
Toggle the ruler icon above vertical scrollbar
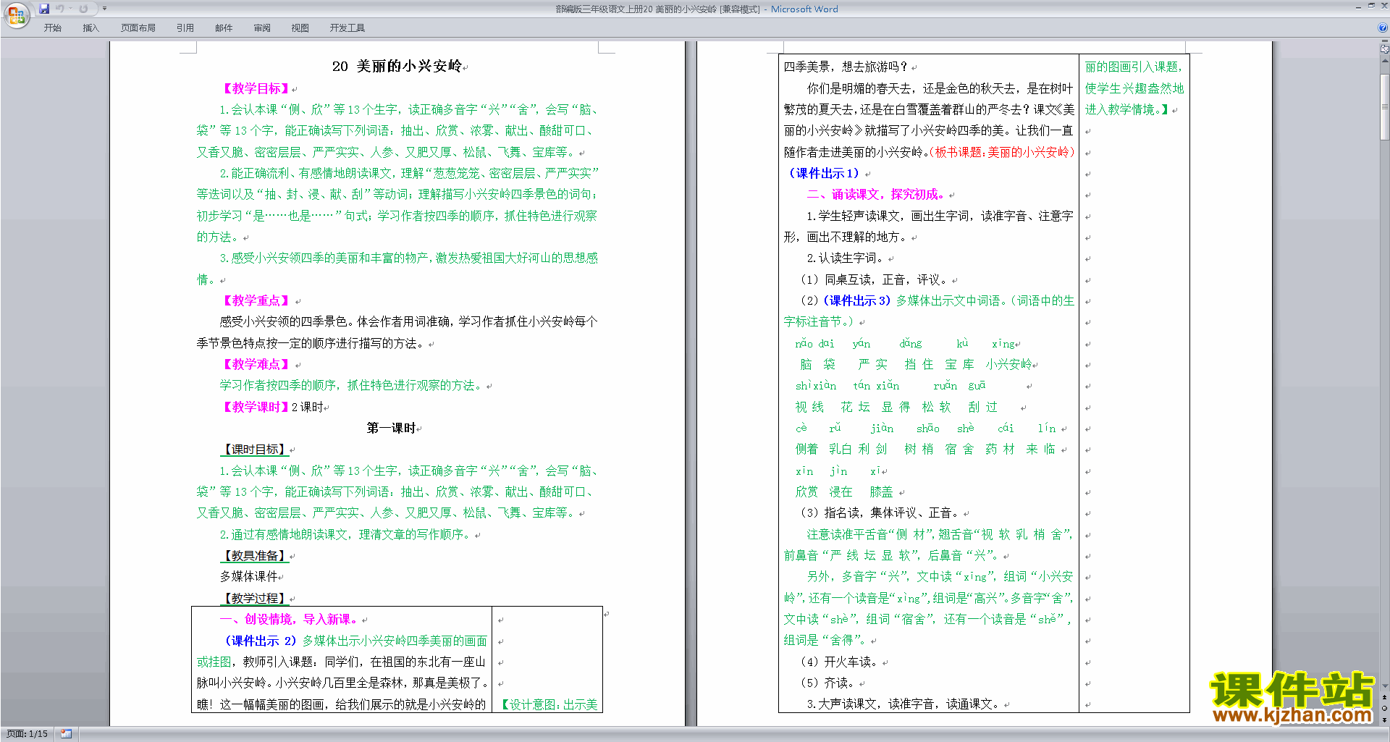tap(1384, 49)
